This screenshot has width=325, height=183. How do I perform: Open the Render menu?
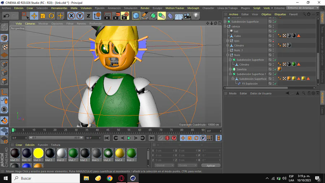[145, 8]
